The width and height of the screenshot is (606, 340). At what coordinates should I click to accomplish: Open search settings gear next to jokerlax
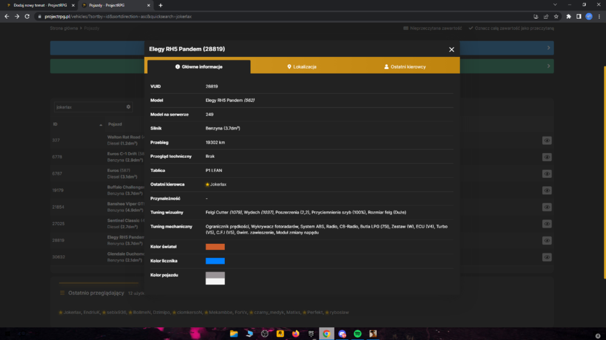pyautogui.click(x=128, y=107)
